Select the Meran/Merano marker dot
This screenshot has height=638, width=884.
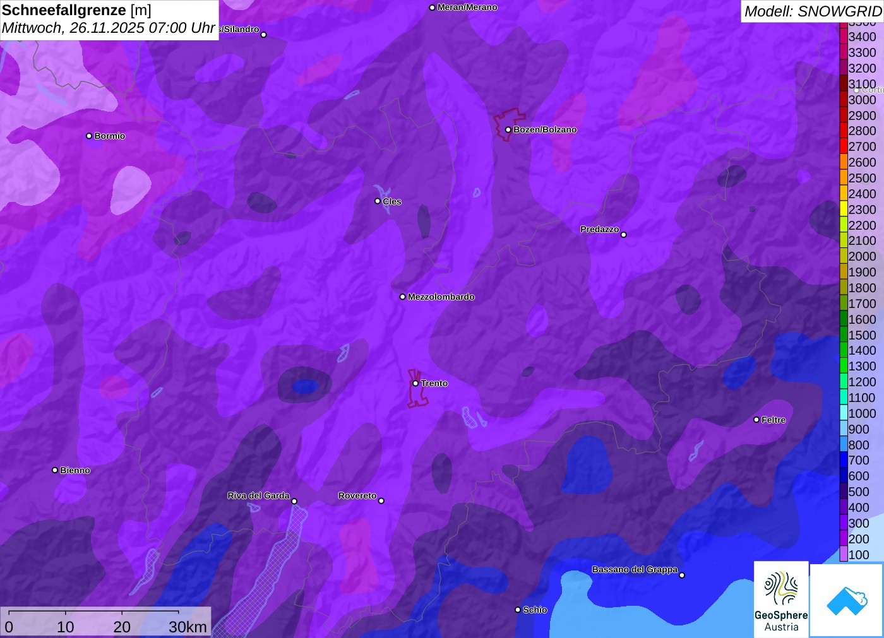click(432, 8)
